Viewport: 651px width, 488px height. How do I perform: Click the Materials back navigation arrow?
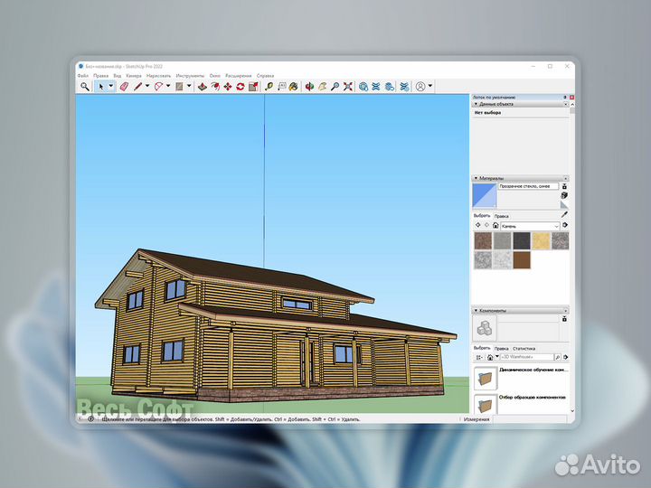coord(477,225)
